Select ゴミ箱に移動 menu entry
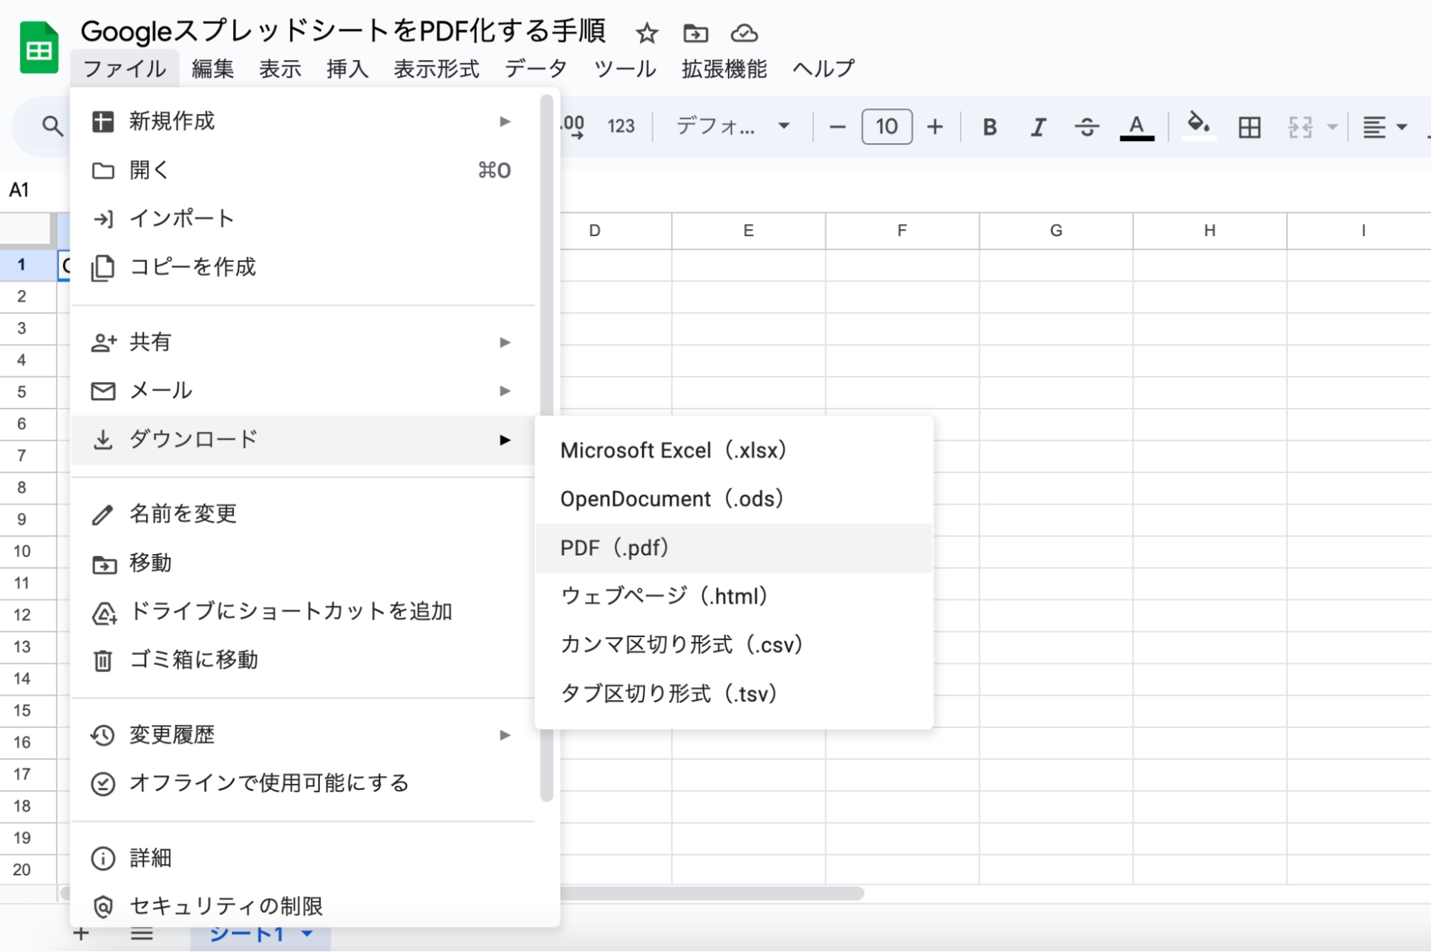 coord(194,660)
